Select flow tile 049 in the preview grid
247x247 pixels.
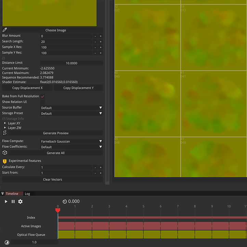[x=214, y=157]
